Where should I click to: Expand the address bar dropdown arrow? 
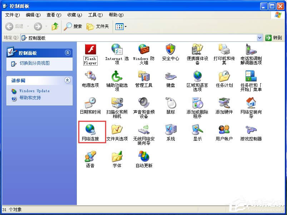click(x=260, y=37)
